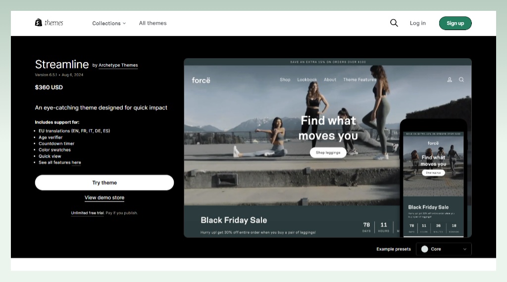Open Archetype Themes developer link
This screenshot has height=282, width=507.
click(118, 65)
